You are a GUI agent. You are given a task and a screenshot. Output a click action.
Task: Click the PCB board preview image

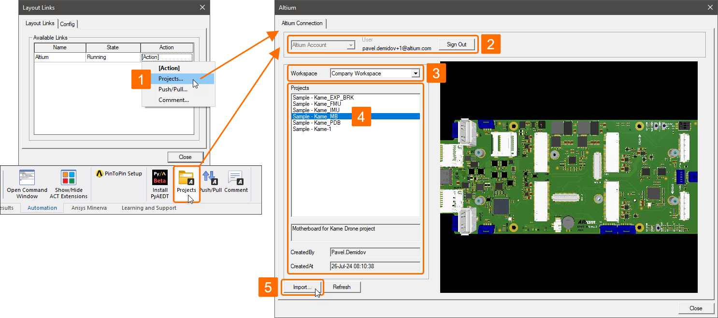pos(569,177)
